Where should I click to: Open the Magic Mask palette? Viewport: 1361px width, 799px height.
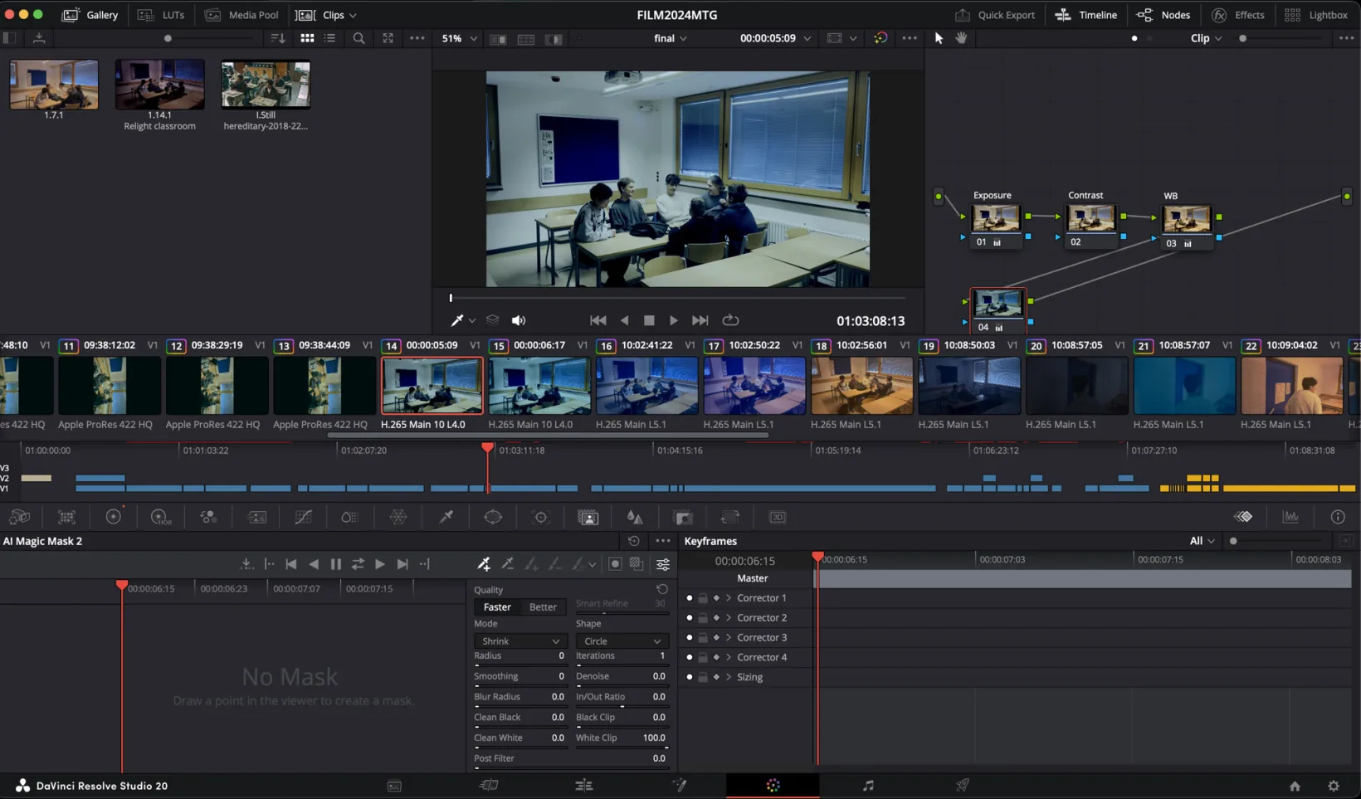(588, 517)
